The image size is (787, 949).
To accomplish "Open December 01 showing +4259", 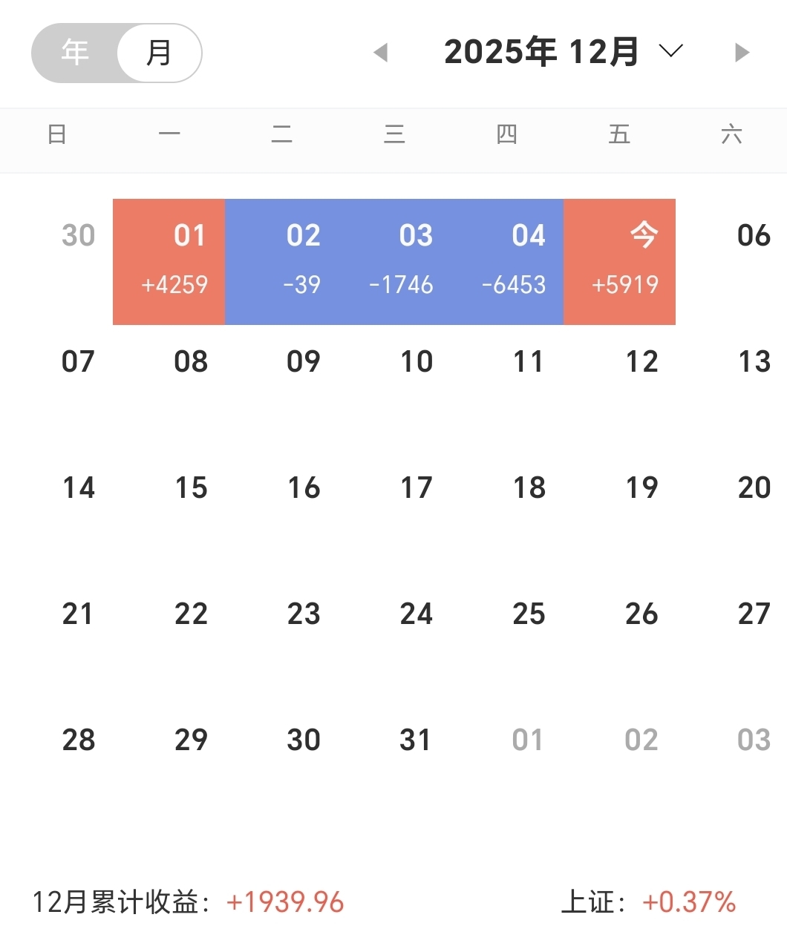I will (x=169, y=262).
